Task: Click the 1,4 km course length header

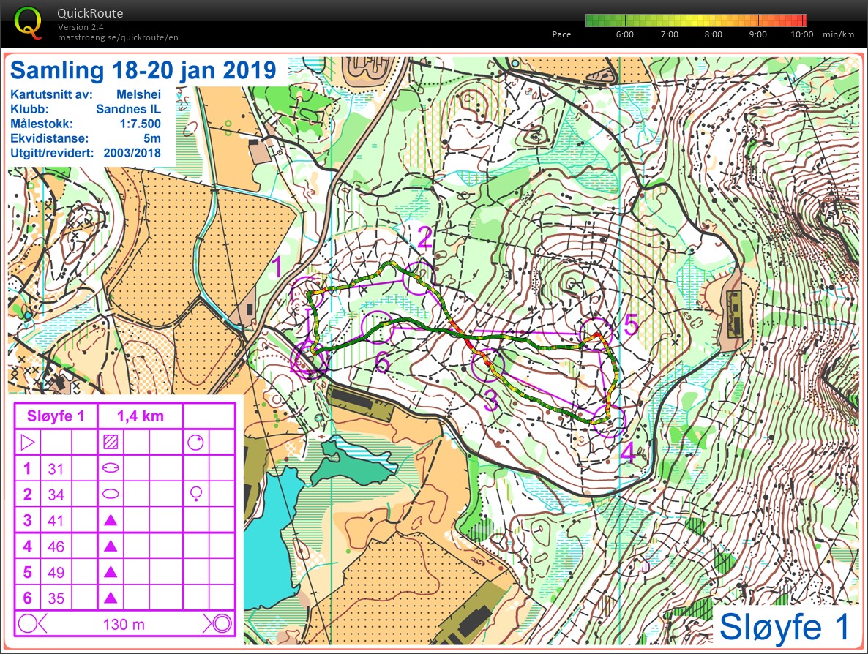Action: pos(140,416)
